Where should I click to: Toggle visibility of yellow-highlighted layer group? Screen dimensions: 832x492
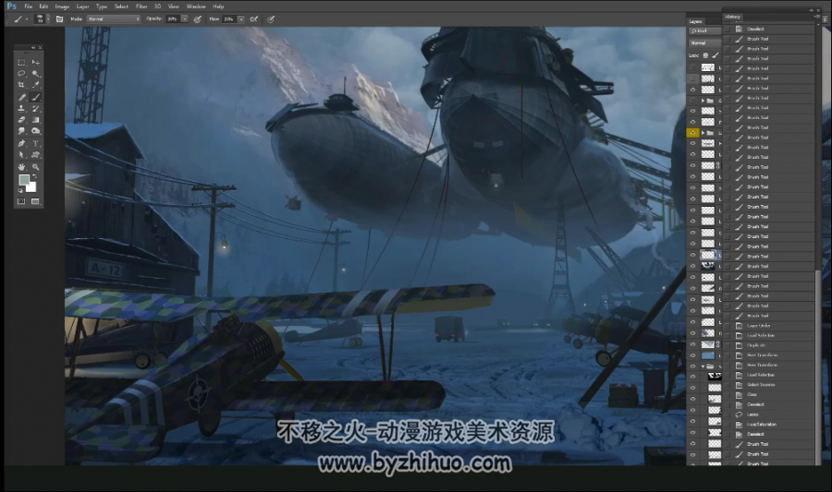click(692, 132)
